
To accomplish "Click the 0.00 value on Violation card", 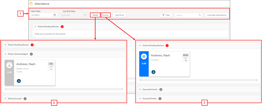I will [x=144, y=63].
